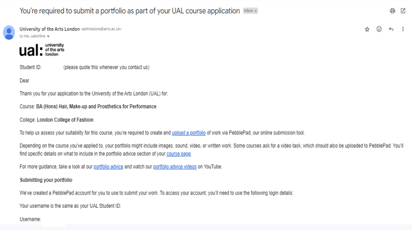The image size is (412, 230).
Task: Click the Inbox label tag
Action: 248,11
